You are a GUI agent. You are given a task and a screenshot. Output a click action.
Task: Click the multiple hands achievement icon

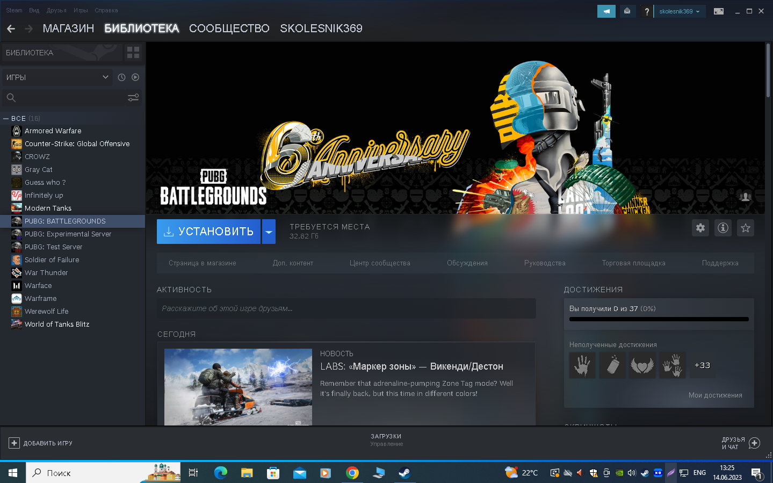tap(673, 365)
